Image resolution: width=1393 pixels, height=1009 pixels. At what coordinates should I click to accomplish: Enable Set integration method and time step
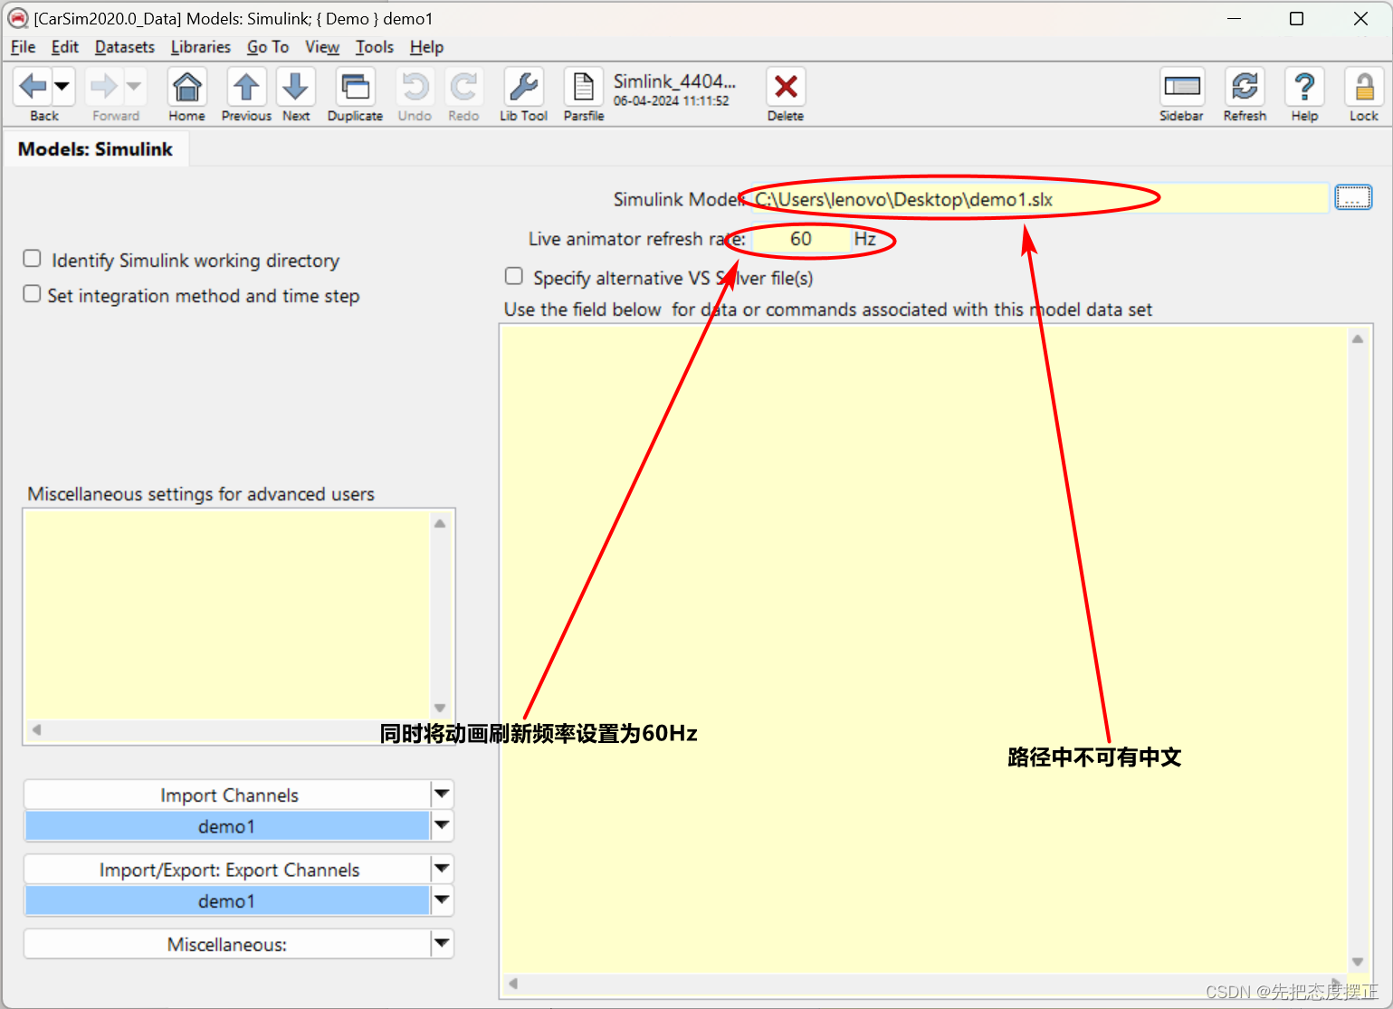point(32,294)
